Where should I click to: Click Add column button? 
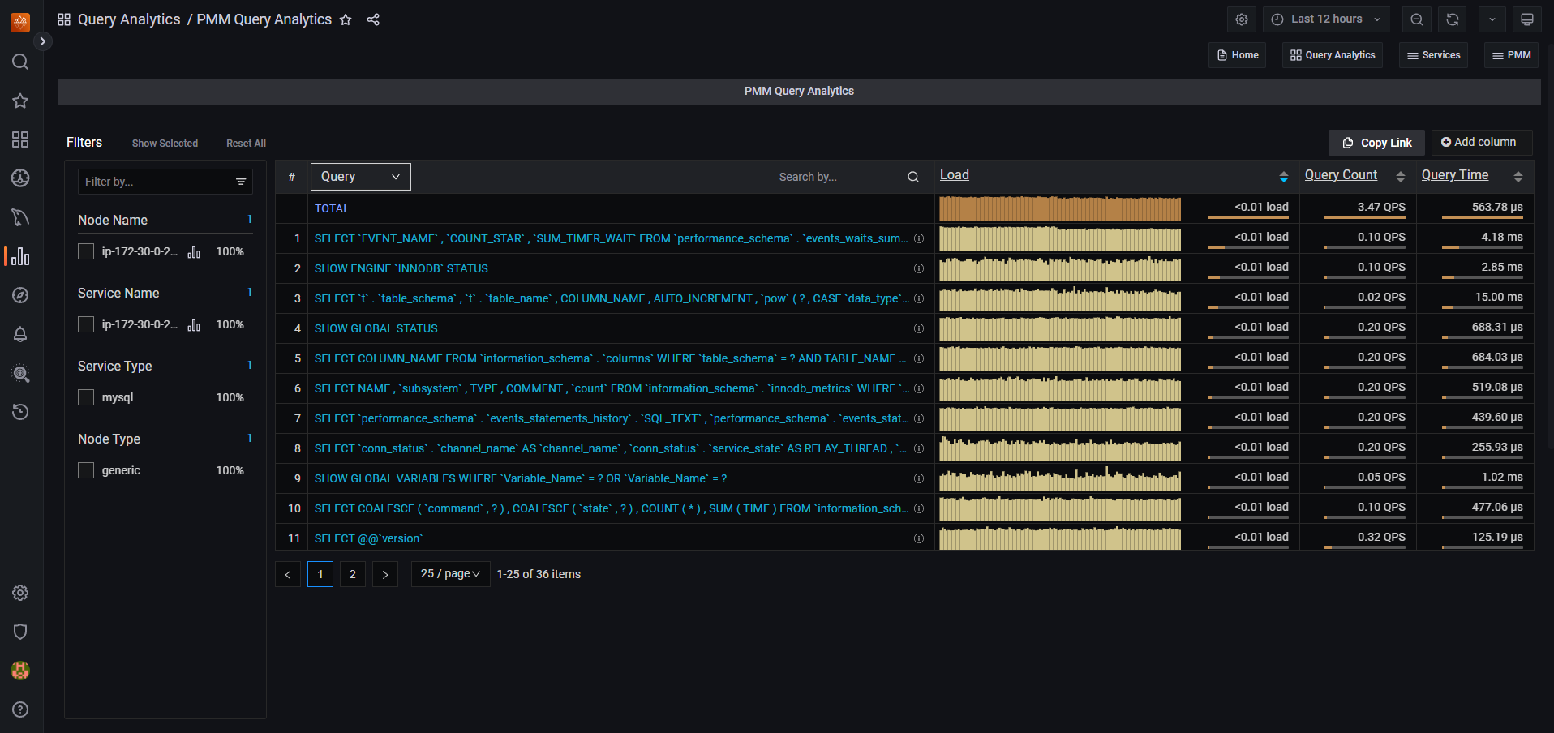click(1482, 143)
